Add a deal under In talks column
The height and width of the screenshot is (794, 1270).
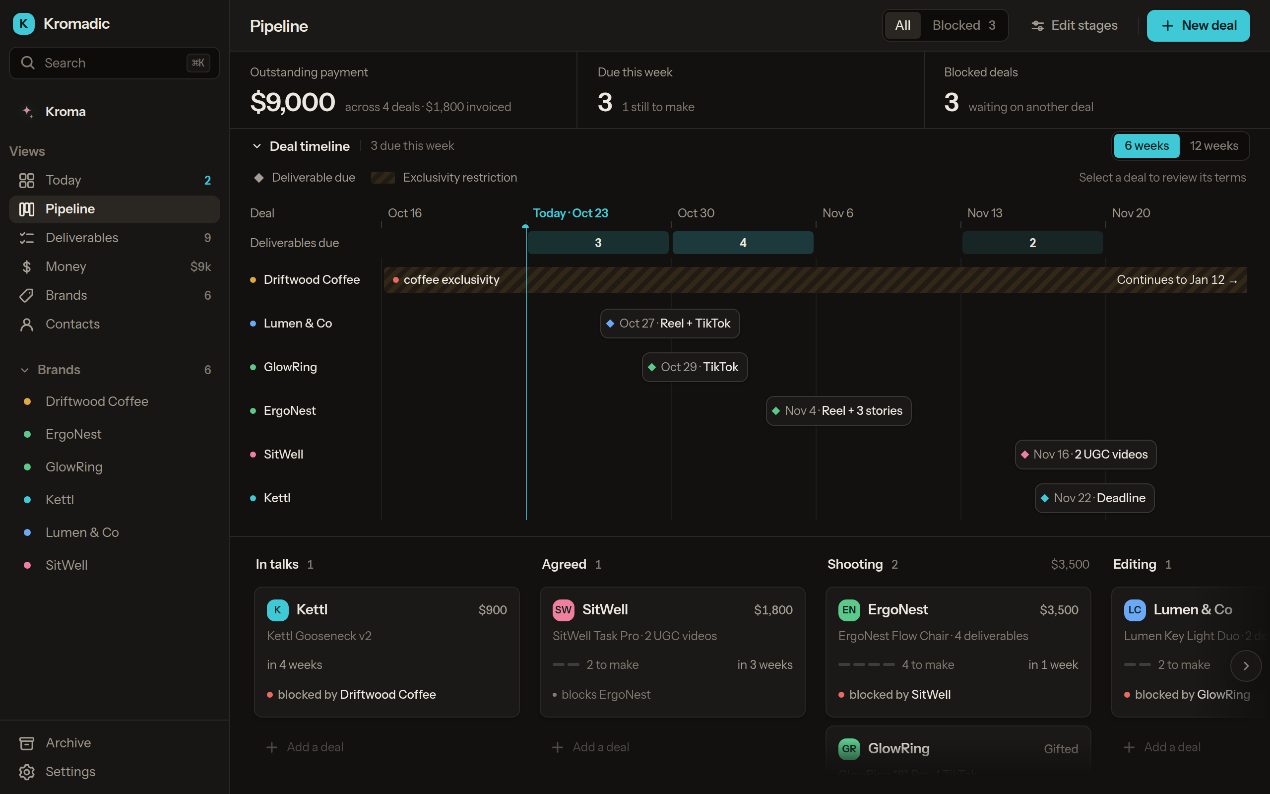(305, 747)
